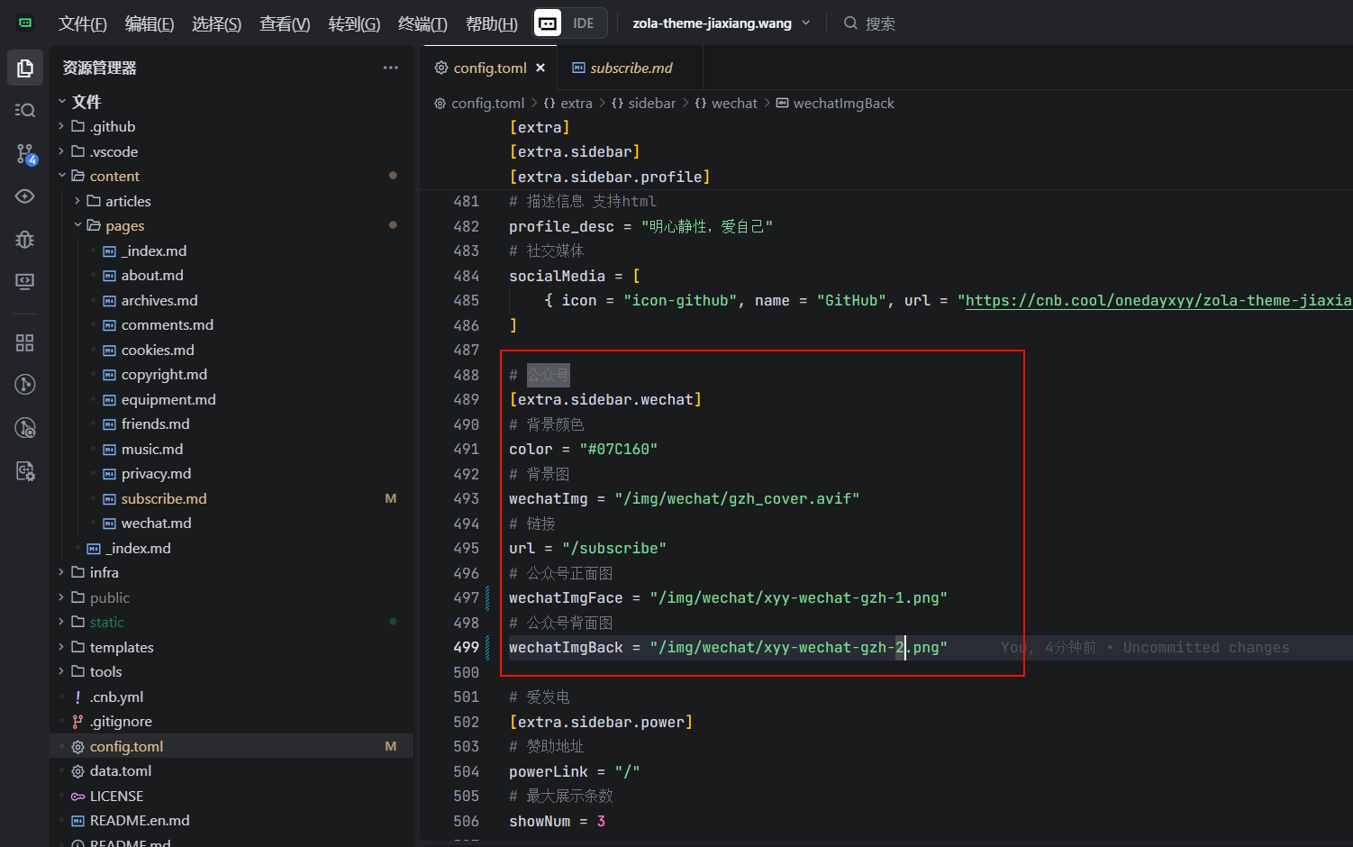The width and height of the screenshot is (1353, 847).
Task: Collapse the pages folder
Action: pyautogui.click(x=125, y=226)
